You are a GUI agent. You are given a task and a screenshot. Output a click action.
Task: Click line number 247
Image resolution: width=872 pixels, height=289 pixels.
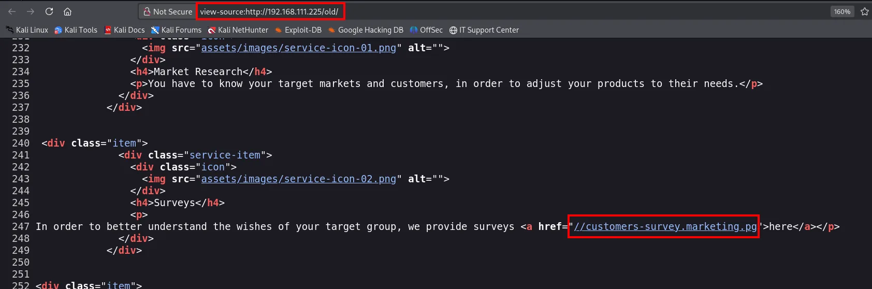coord(21,226)
